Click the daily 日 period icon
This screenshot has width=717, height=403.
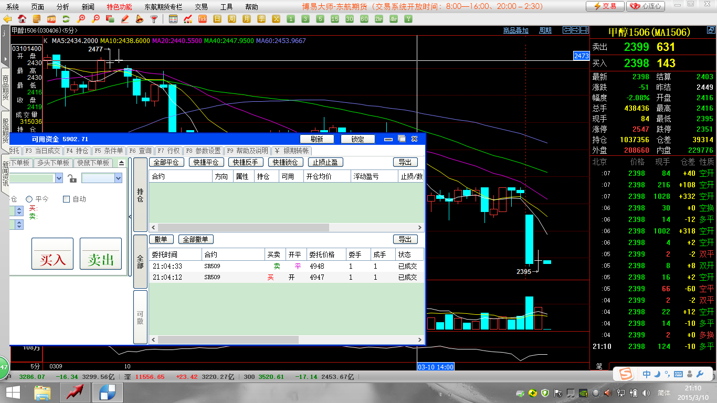tap(217, 19)
